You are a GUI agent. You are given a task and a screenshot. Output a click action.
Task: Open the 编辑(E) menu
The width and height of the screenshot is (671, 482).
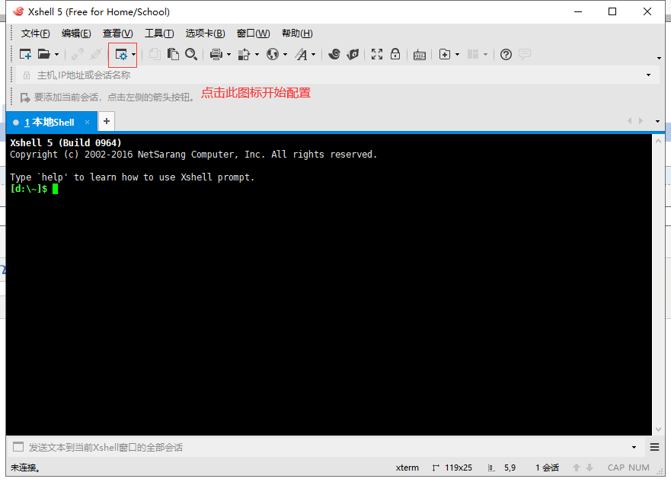coord(76,34)
